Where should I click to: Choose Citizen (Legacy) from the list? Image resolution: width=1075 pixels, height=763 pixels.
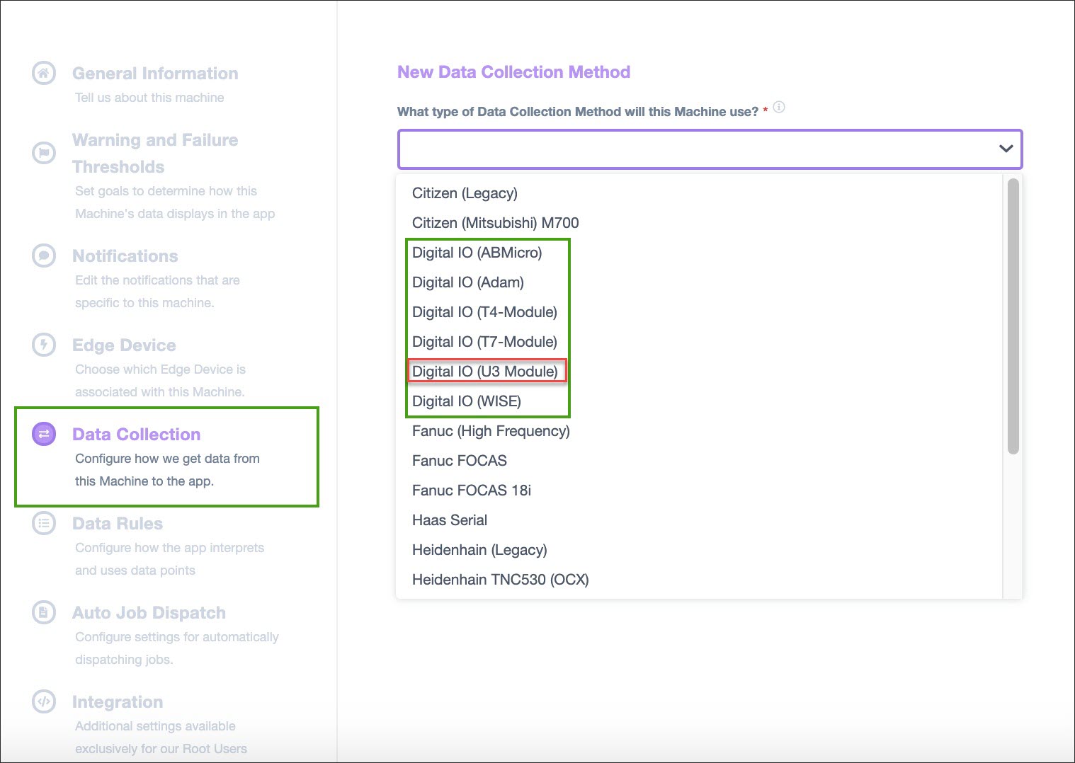coord(465,193)
